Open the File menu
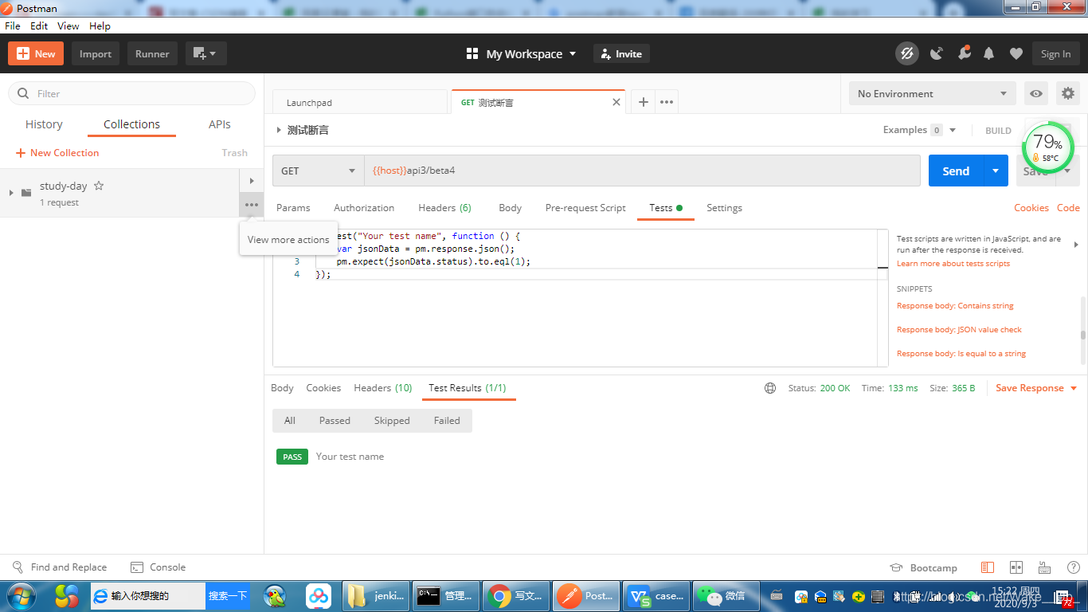The height and width of the screenshot is (612, 1088). 12,25
